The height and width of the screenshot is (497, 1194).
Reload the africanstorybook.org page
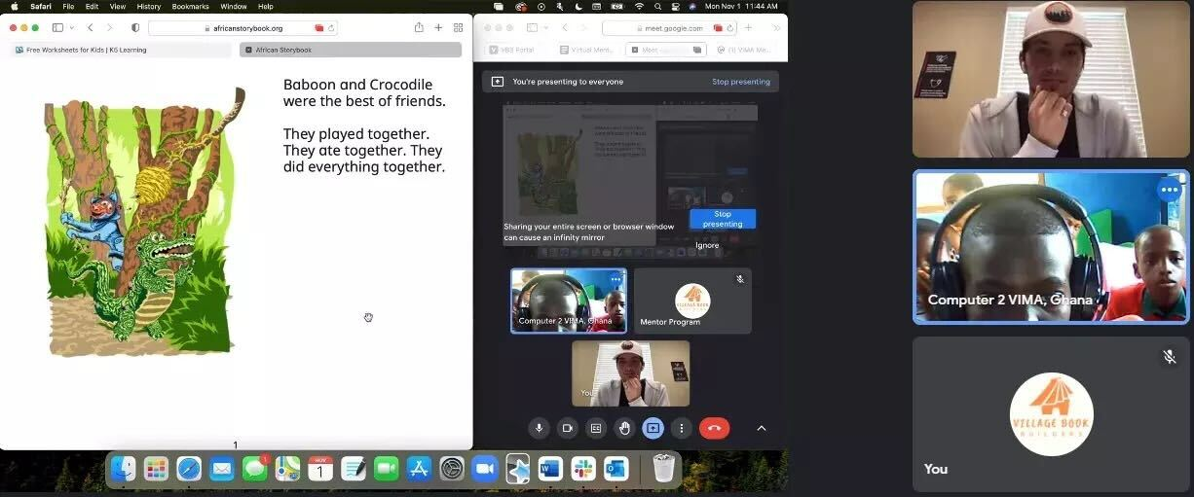[331, 28]
